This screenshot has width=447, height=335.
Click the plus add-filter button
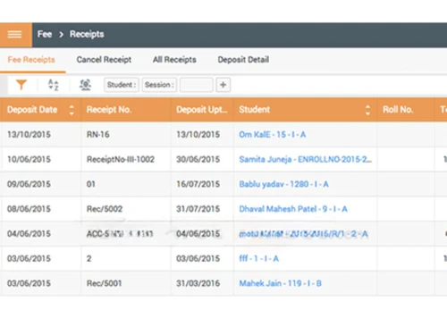(x=223, y=85)
